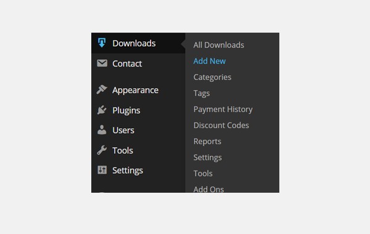Click the Tools wrench icon in sidebar
370x234 pixels.
pyautogui.click(x=102, y=150)
